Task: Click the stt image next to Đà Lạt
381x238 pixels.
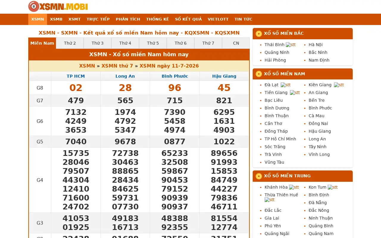Action: [285, 85]
